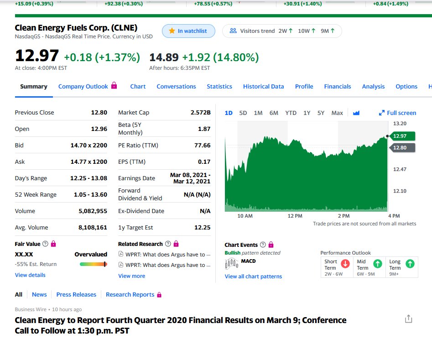Click the lock icon next to Company Outlook

[x=114, y=85]
